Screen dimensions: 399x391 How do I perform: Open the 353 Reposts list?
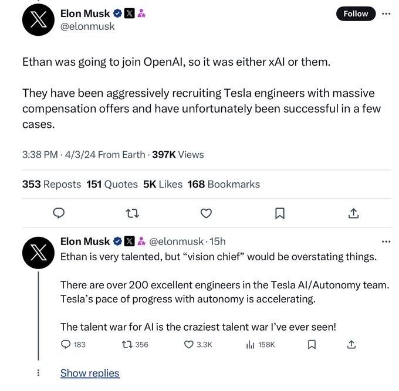tap(52, 184)
